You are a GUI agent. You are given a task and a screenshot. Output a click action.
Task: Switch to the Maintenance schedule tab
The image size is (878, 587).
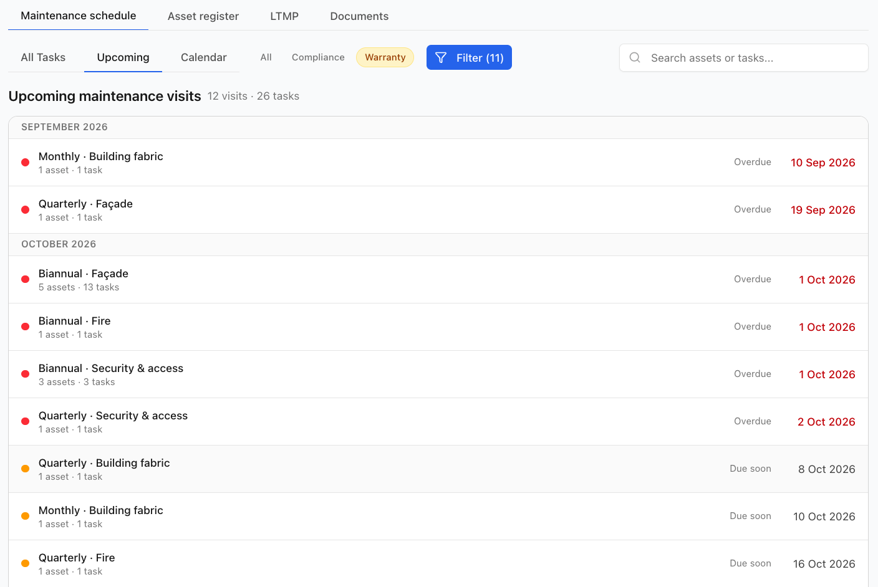tap(79, 16)
